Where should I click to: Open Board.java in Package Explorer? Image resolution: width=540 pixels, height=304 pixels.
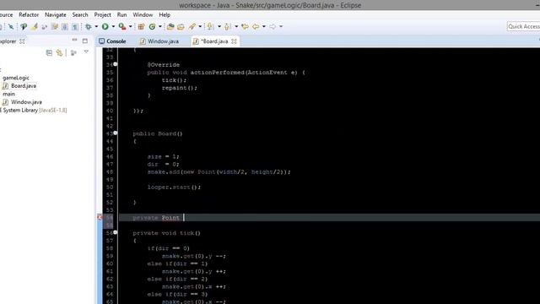[x=24, y=86]
